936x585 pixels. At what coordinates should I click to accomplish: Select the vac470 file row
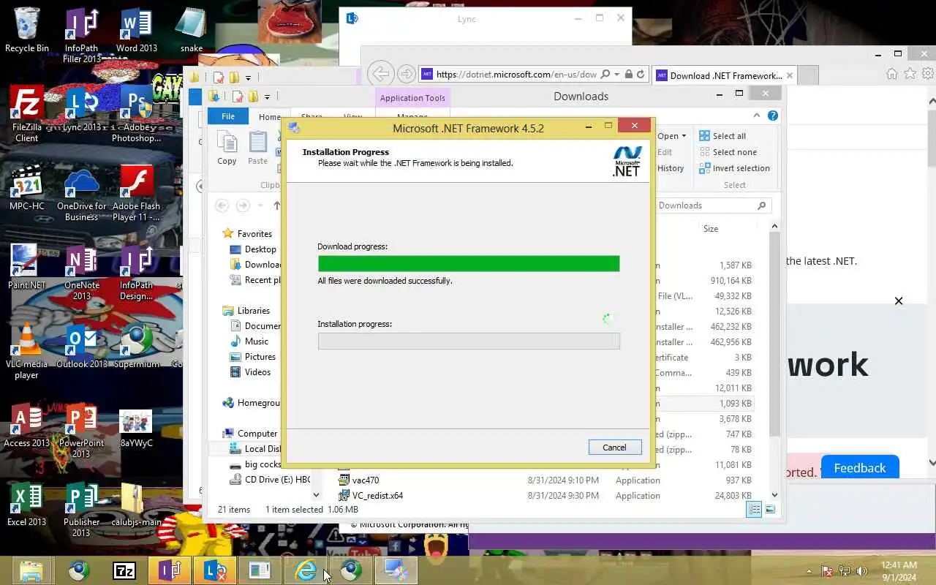(545, 480)
